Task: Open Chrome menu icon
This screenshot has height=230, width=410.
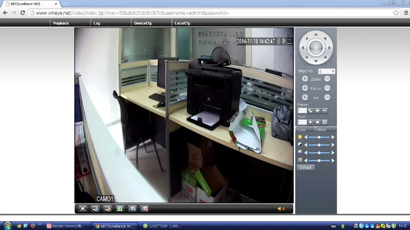Action: coord(406,13)
